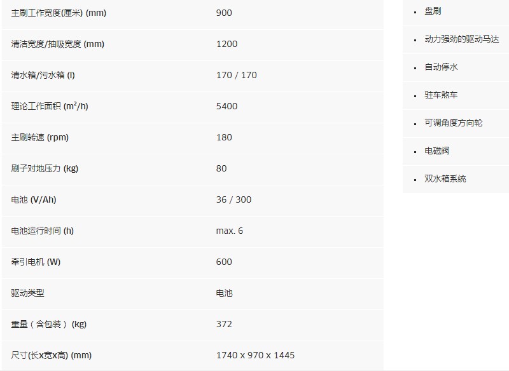Screen dimensions: 509x371
Task: Click the 电池 (V/Ah) row label
Action: 34,199
